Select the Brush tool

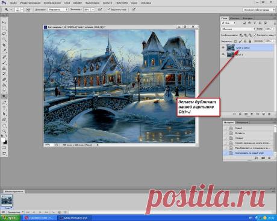(x=4, y=62)
